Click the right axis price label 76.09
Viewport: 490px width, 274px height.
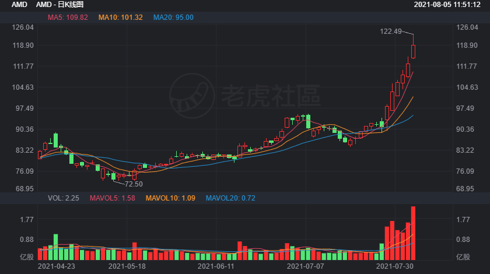[465, 171]
